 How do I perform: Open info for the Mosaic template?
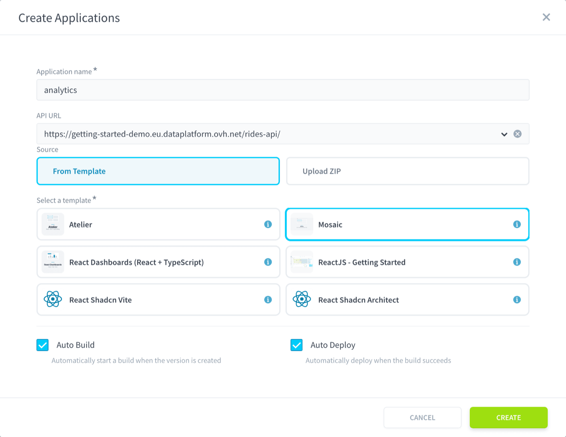[x=517, y=224]
